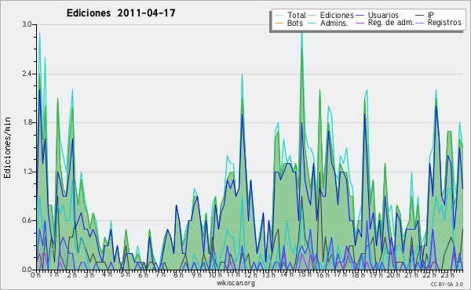Click the y-axis label 'Ediciones/min'
471x290 pixels.
7,147
